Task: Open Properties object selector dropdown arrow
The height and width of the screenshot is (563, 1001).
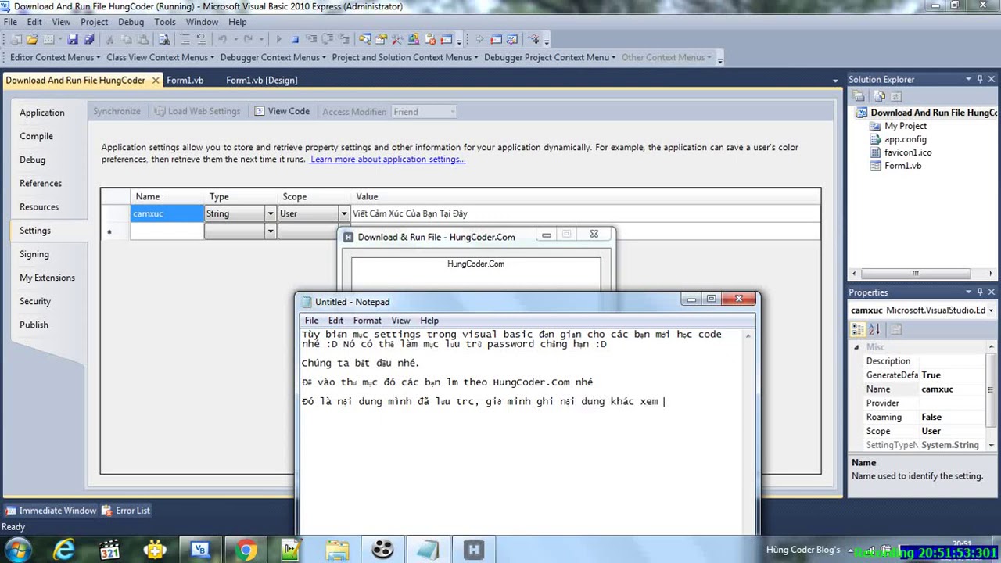Action: point(991,310)
